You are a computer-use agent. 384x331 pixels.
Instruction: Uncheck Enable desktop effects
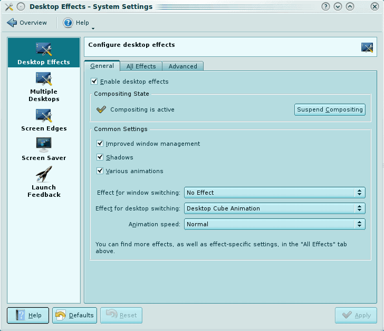pyautogui.click(x=94, y=82)
